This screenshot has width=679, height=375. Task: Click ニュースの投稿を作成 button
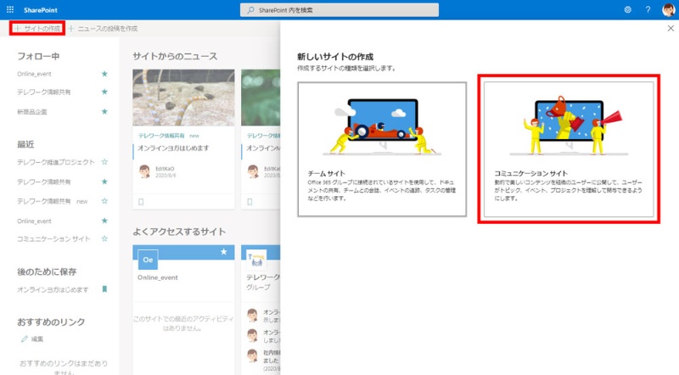coord(103,28)
